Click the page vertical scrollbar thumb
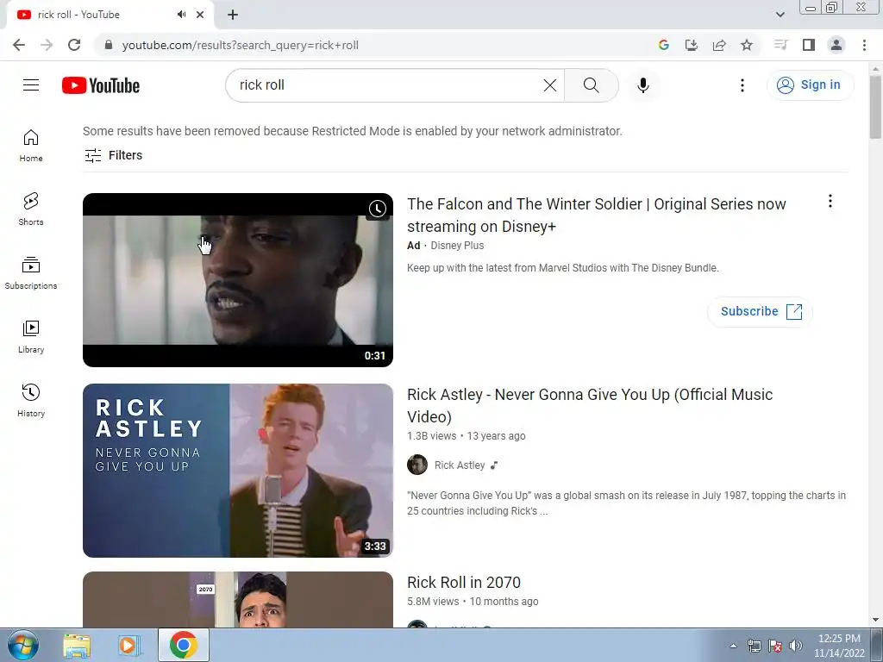This screenshot has height=662, width=883. 875,107
